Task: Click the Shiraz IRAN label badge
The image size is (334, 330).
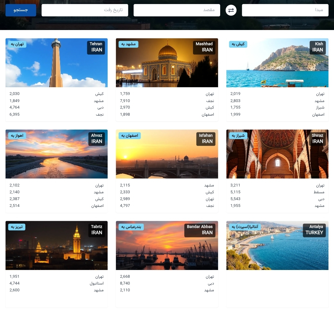Action: (x=317, y=139)
